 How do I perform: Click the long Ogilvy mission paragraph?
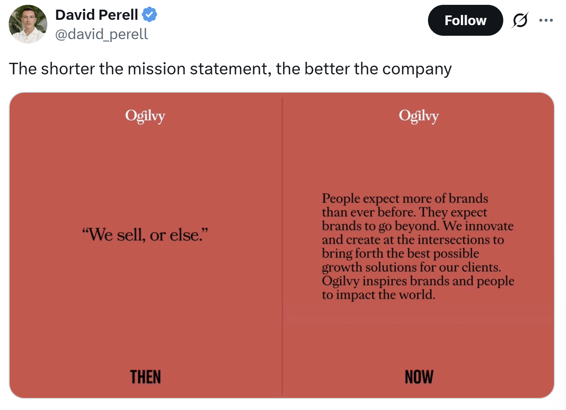418,246
